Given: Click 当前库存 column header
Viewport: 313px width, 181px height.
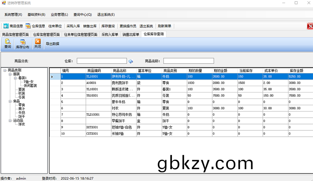Looking at the screenshot, I should tap(250, 71).
